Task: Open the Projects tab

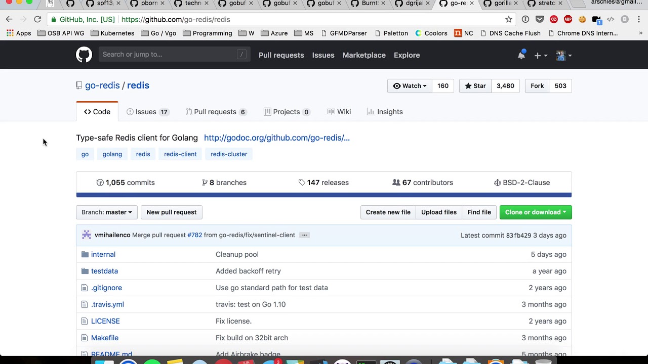Action: click(287, 112)
